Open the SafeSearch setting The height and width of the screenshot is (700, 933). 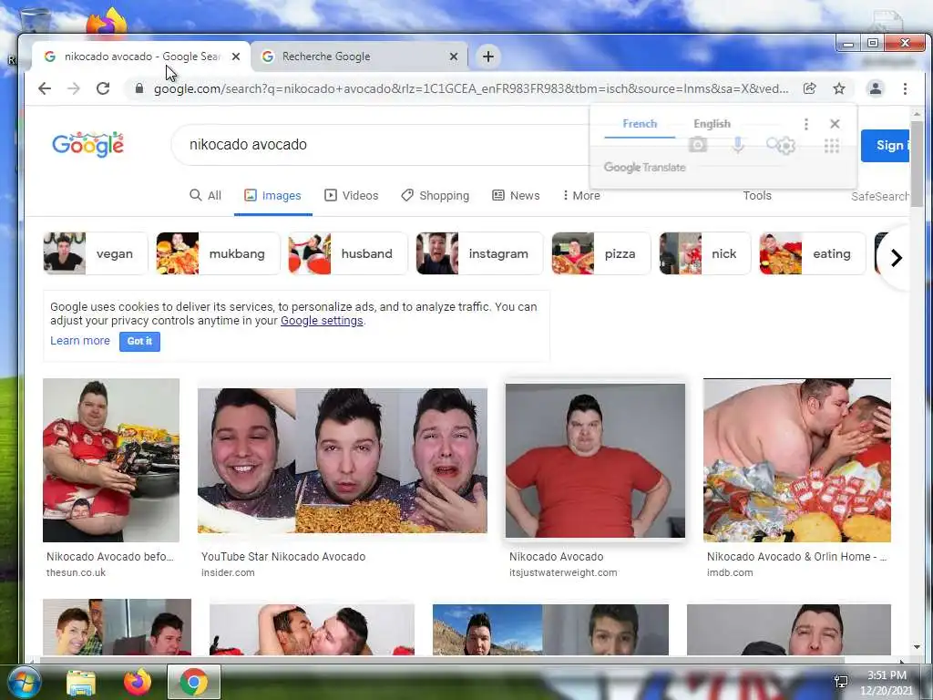[x=879, y=197]
